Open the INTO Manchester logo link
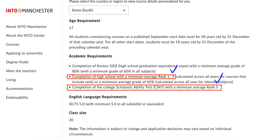Viewport: 258px width, 139px height. (x=29, y=11)
